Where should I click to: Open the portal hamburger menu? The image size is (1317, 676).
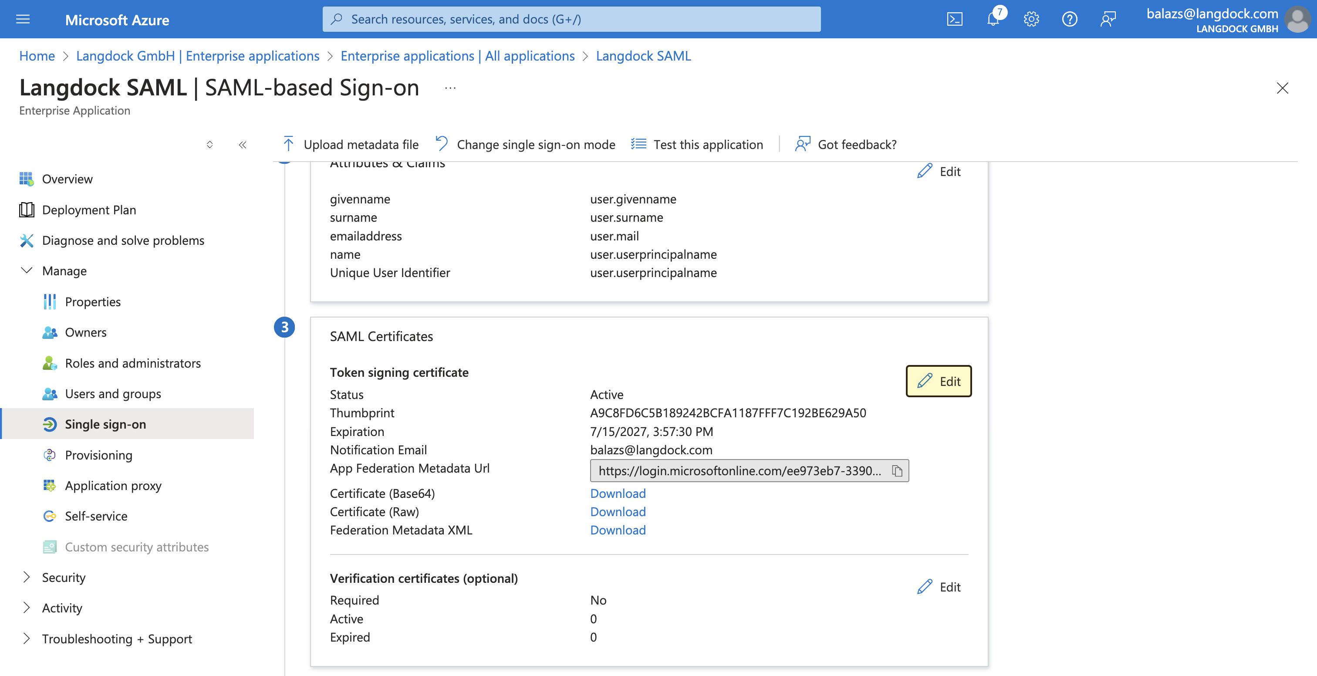(x=23, y=20)
